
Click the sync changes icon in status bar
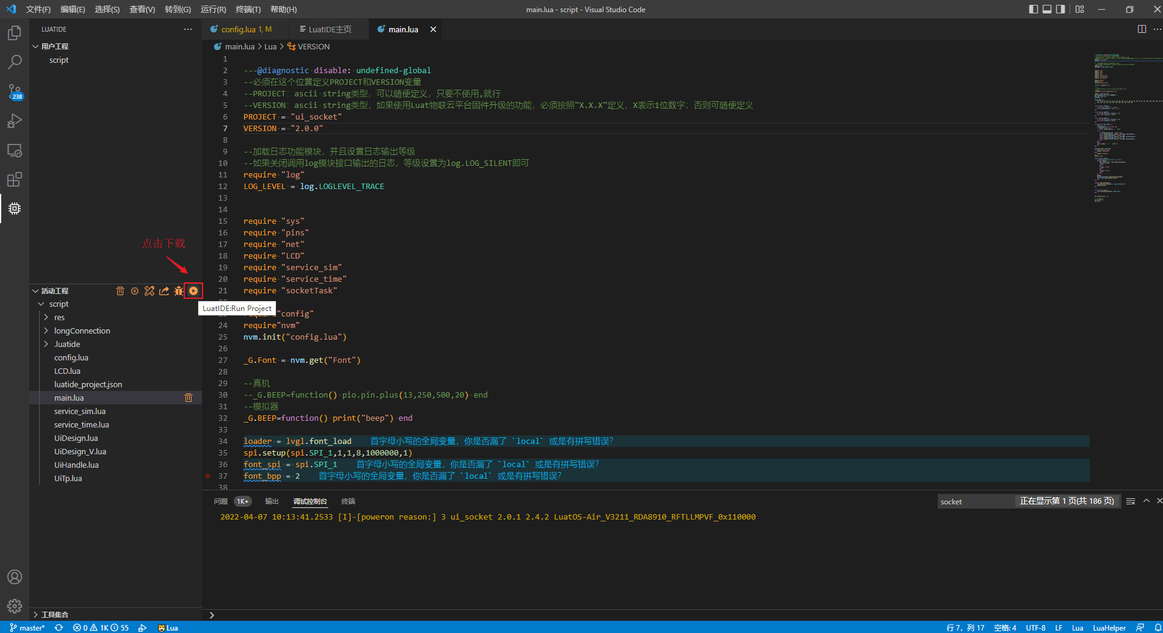pos(59,628)
